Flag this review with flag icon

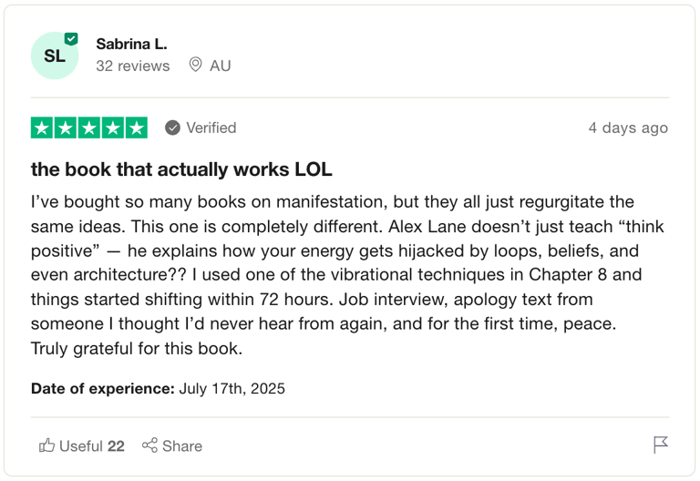click(660, 445)
